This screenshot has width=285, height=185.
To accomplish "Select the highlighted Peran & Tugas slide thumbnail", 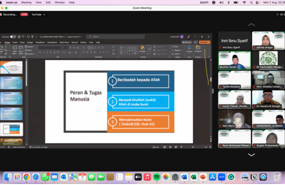I will (11, 129).
